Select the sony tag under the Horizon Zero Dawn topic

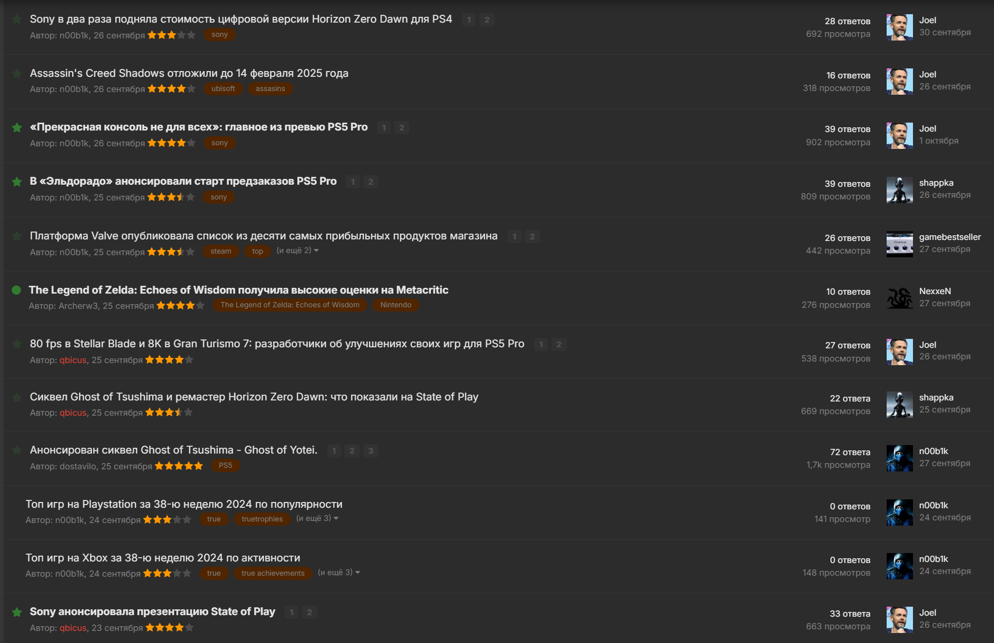(x=219, y=35)
